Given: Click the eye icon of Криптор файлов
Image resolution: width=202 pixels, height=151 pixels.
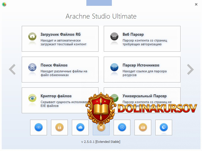Looking at the screenshot, I should (x=32, y=98).
